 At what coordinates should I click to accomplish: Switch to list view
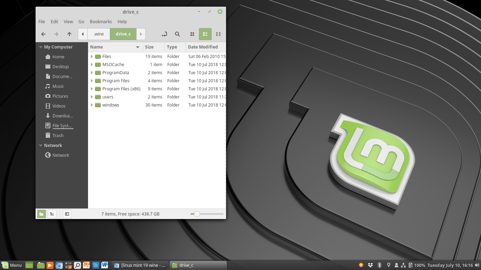click(x=205, y=34)
